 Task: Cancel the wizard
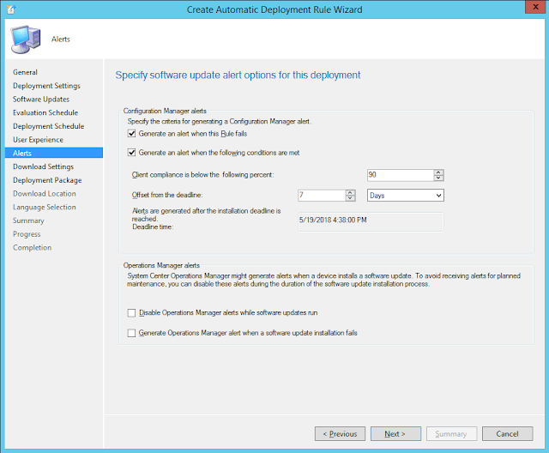507,434
